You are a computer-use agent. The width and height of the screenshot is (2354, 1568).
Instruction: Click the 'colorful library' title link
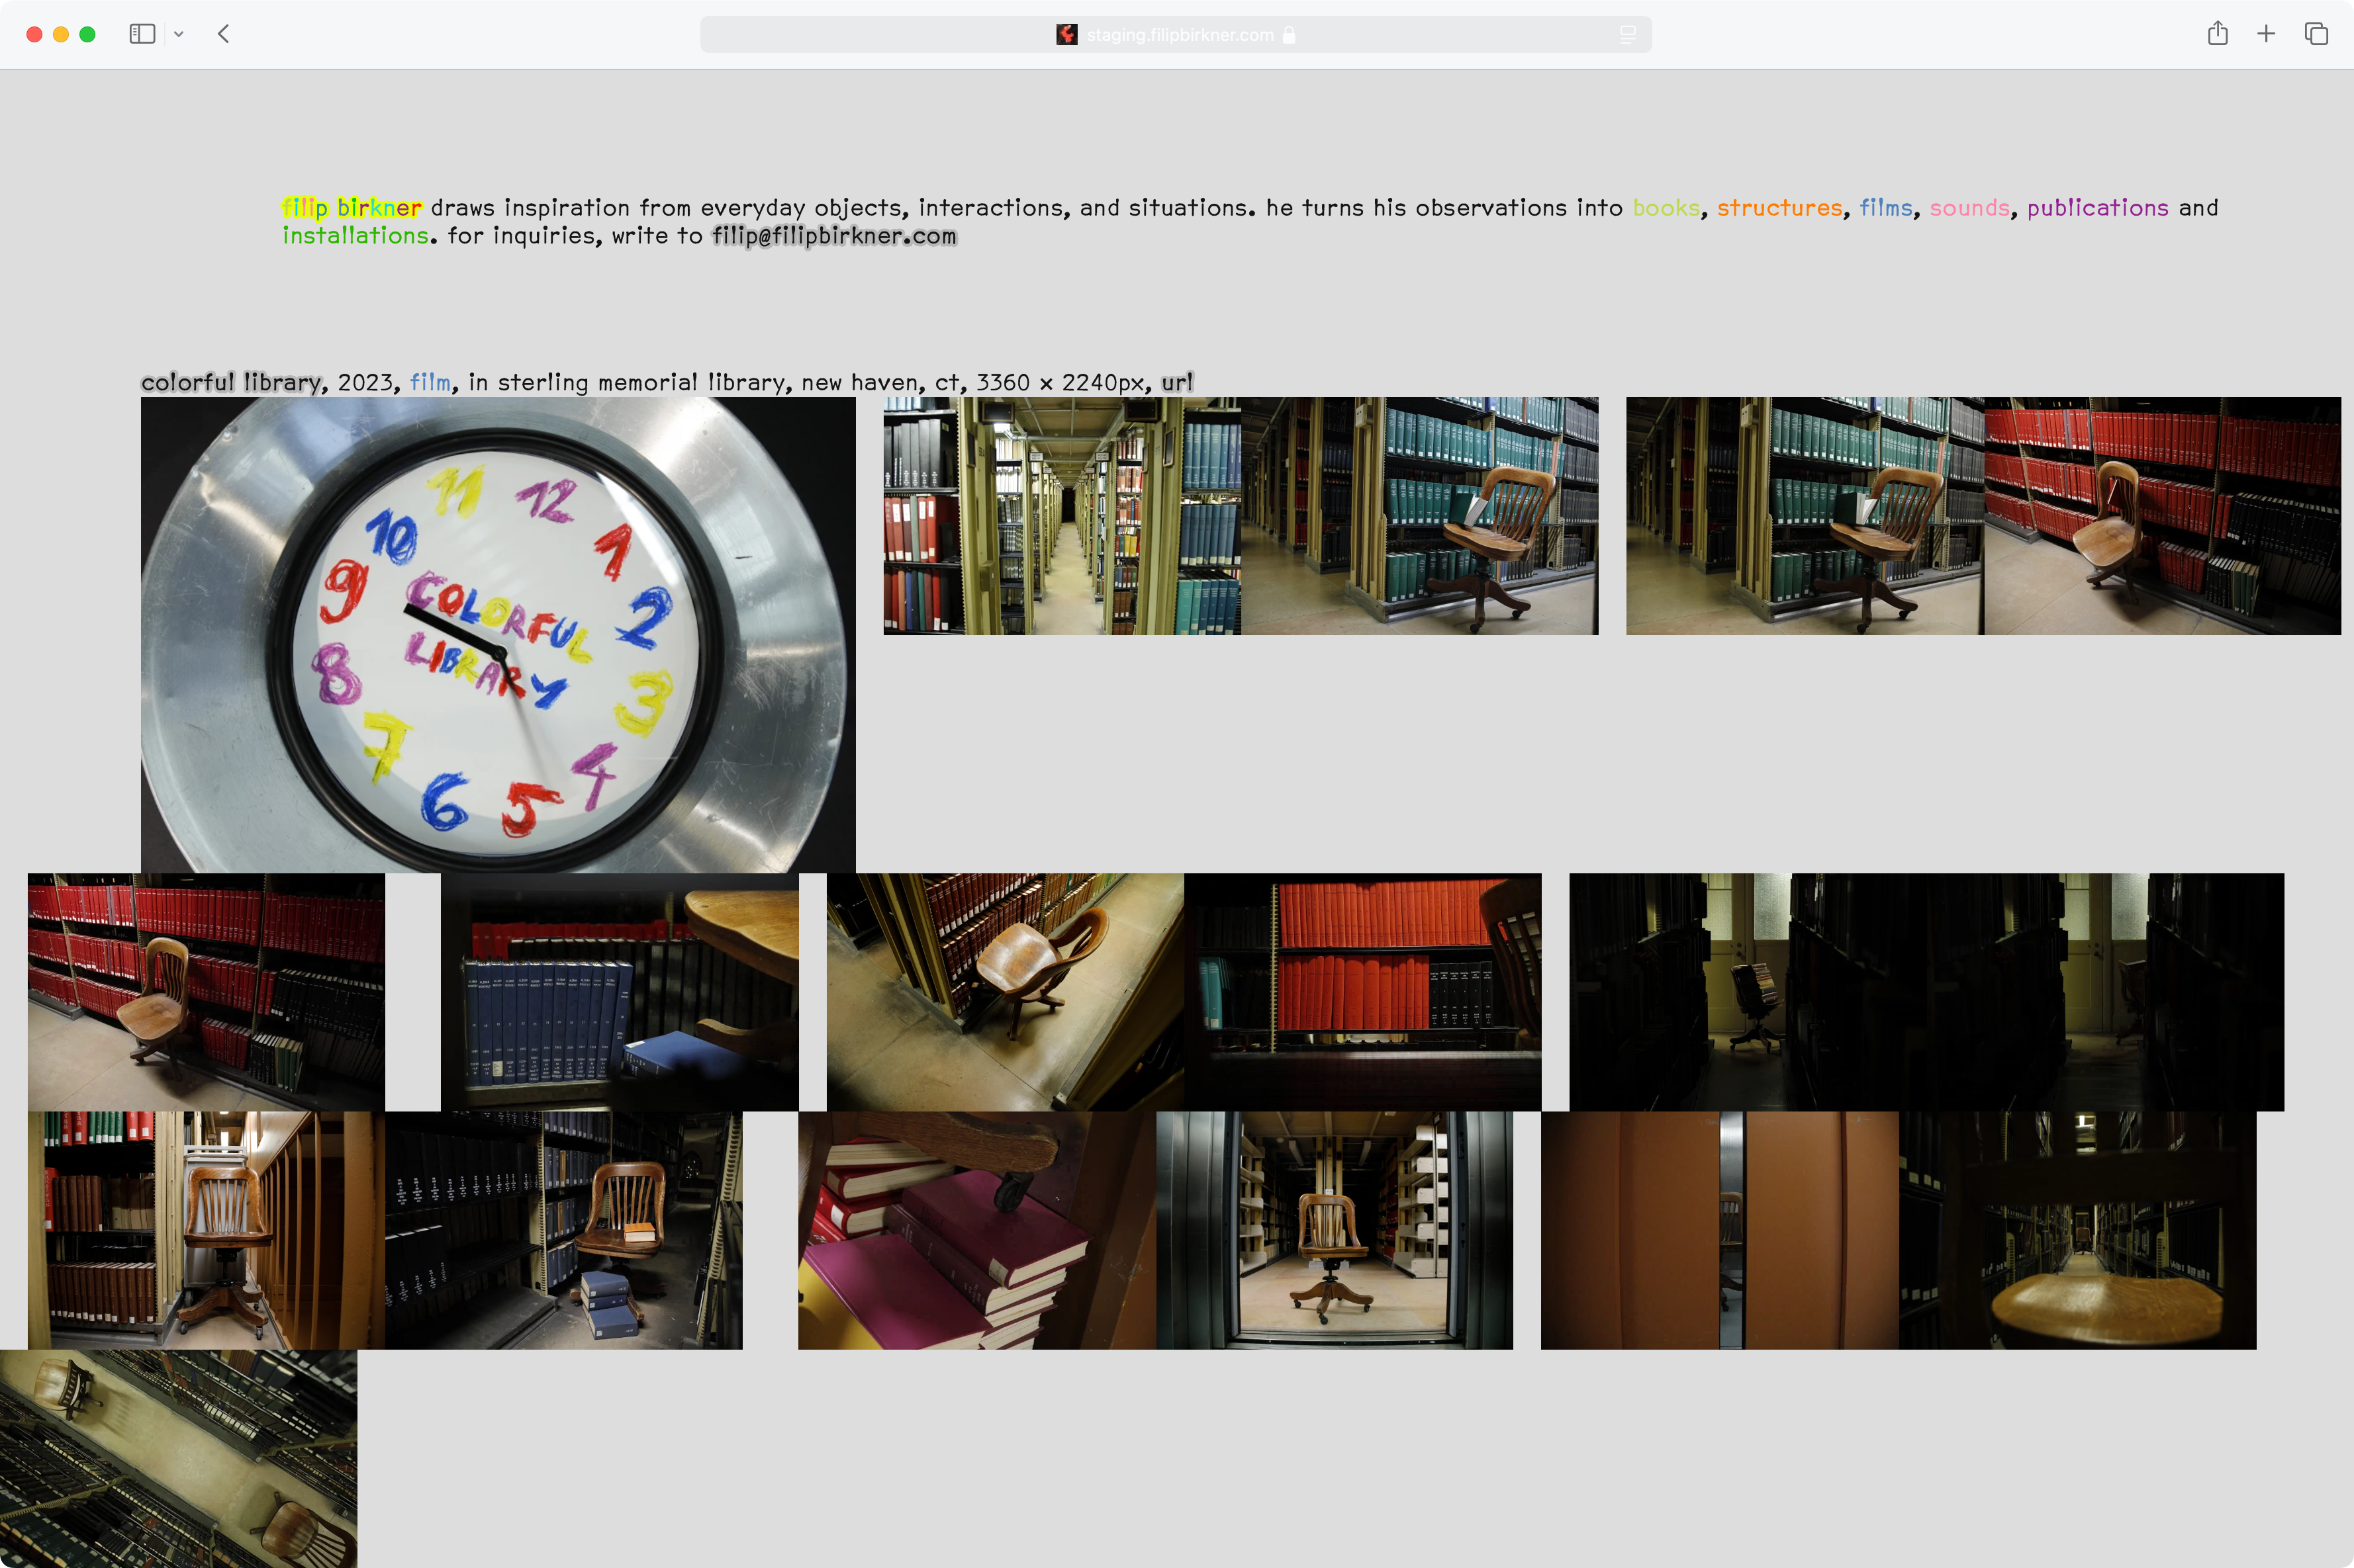231,382
